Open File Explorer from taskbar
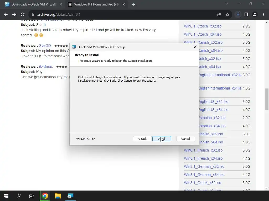The height and width of the screenshot is (201, 269). (x=58, y=196)
